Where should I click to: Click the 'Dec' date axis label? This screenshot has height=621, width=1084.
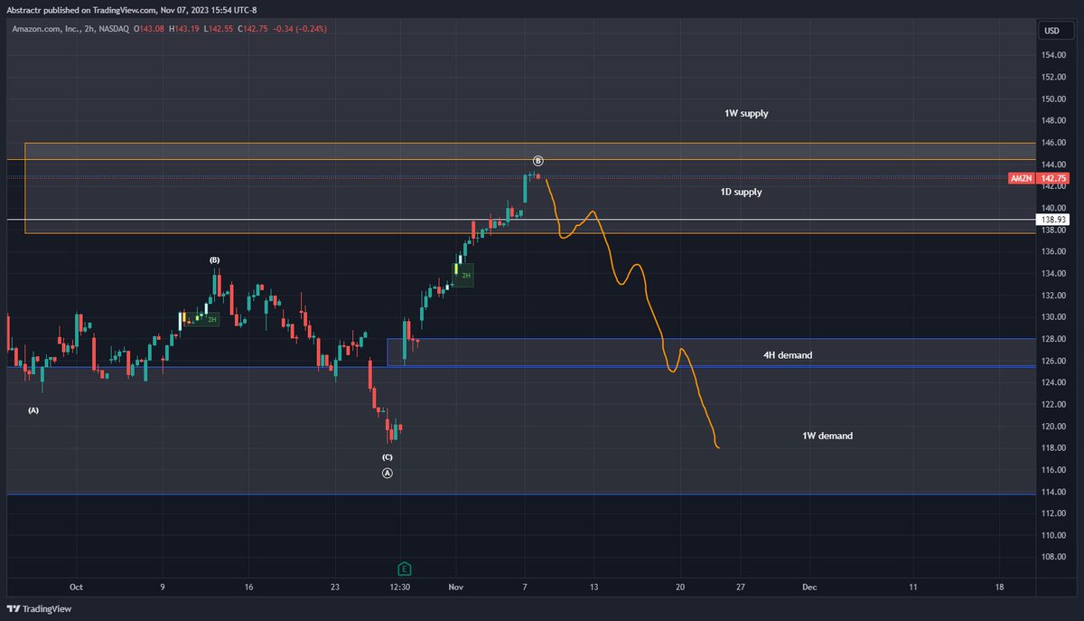point(809,587)
